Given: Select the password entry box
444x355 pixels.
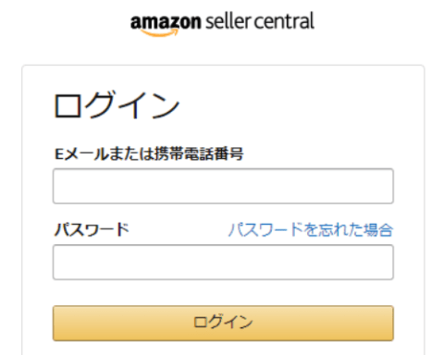Looking at the screenshot, I should [223, 262].
